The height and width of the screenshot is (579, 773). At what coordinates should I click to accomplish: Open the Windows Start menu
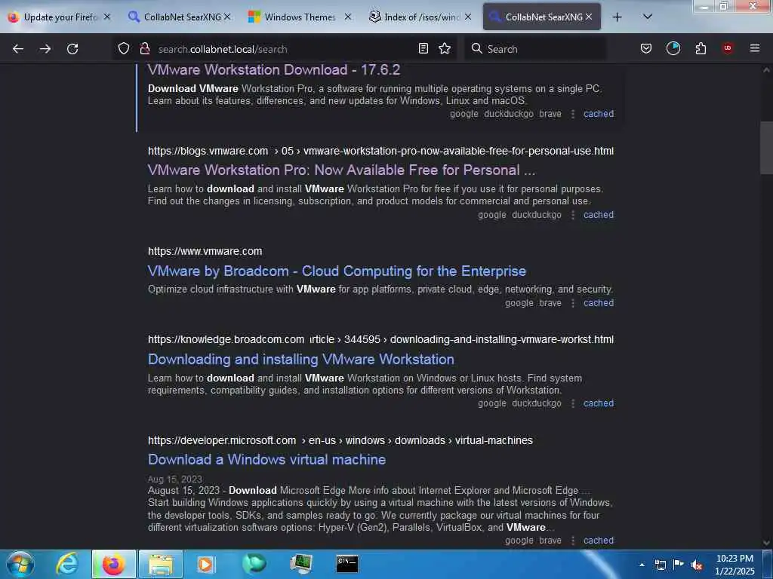(20, 564)
